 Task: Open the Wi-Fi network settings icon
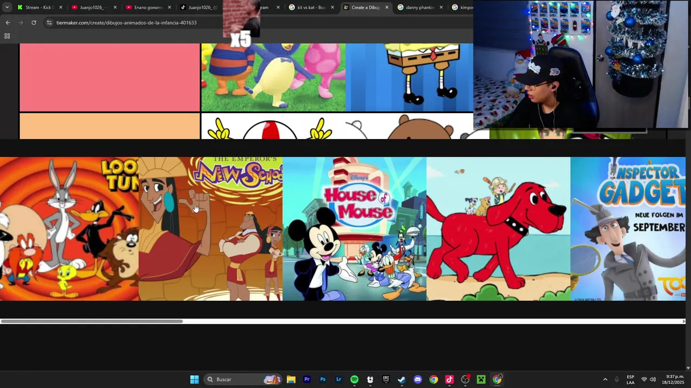tap(643, 379)
